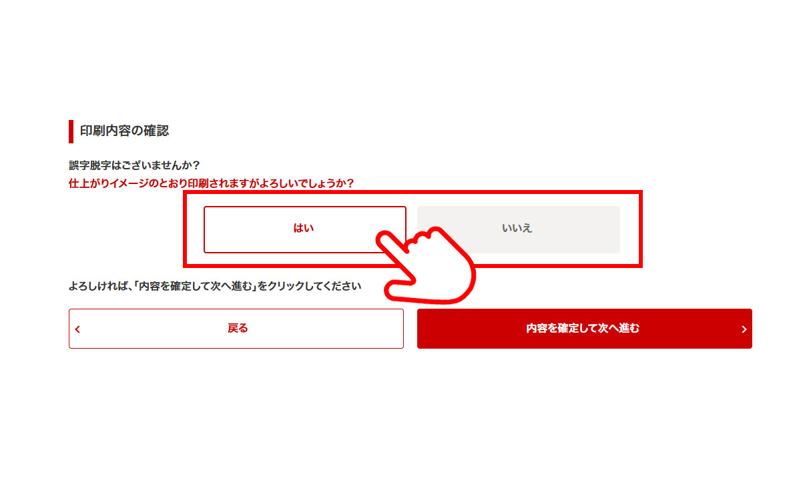Click the 戻る label text

pos(238,329)
